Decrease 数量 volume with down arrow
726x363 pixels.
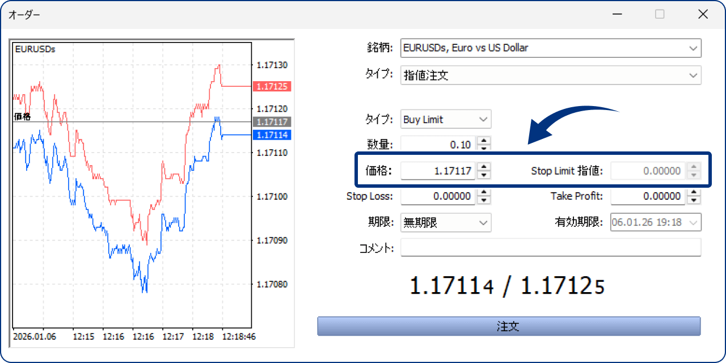tap(483, 149)
